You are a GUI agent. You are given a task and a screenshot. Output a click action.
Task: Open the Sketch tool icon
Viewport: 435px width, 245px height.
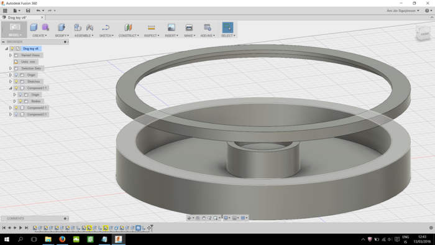coord(106,27)
